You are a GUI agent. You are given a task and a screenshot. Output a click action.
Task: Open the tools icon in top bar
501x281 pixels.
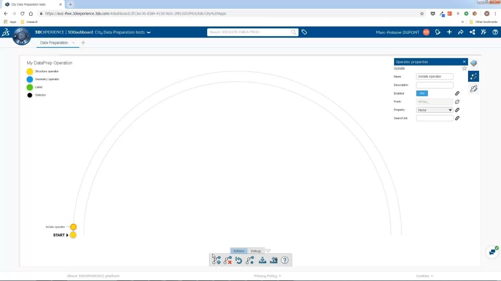coord(484,32)
